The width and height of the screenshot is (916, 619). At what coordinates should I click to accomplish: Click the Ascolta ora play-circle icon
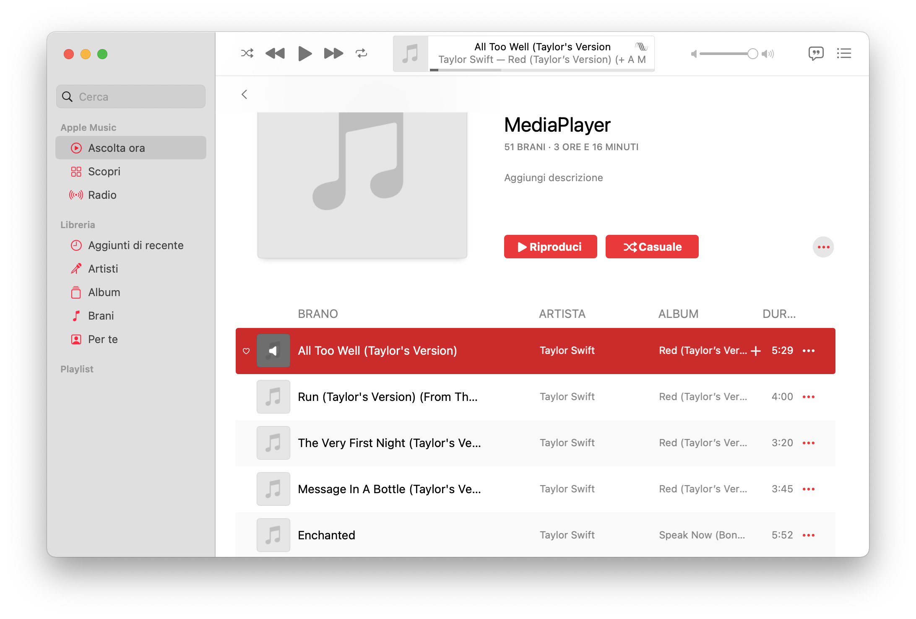[x=76, y=148]
